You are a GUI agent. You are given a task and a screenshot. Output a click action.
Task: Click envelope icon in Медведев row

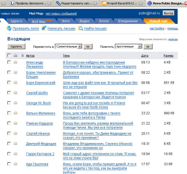coord(15,143)
